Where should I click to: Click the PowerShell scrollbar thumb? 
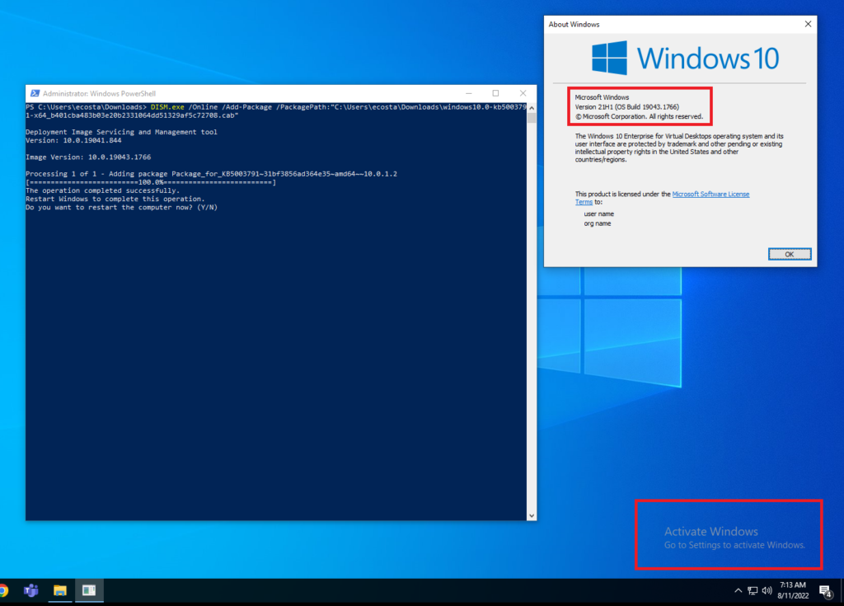[532, 117]
